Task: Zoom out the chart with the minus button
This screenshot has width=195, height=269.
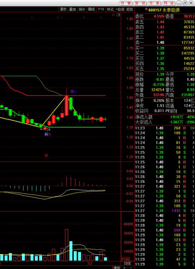Action: tap(131, 267)
